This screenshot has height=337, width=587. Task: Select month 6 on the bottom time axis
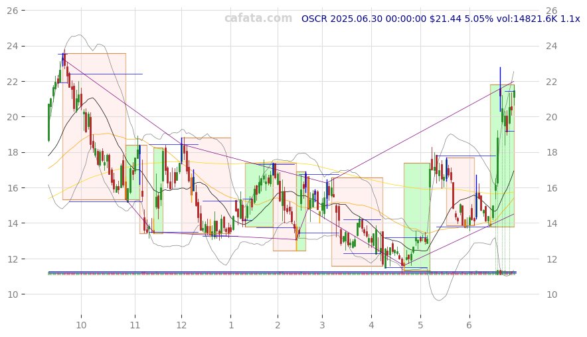(469, 325)
